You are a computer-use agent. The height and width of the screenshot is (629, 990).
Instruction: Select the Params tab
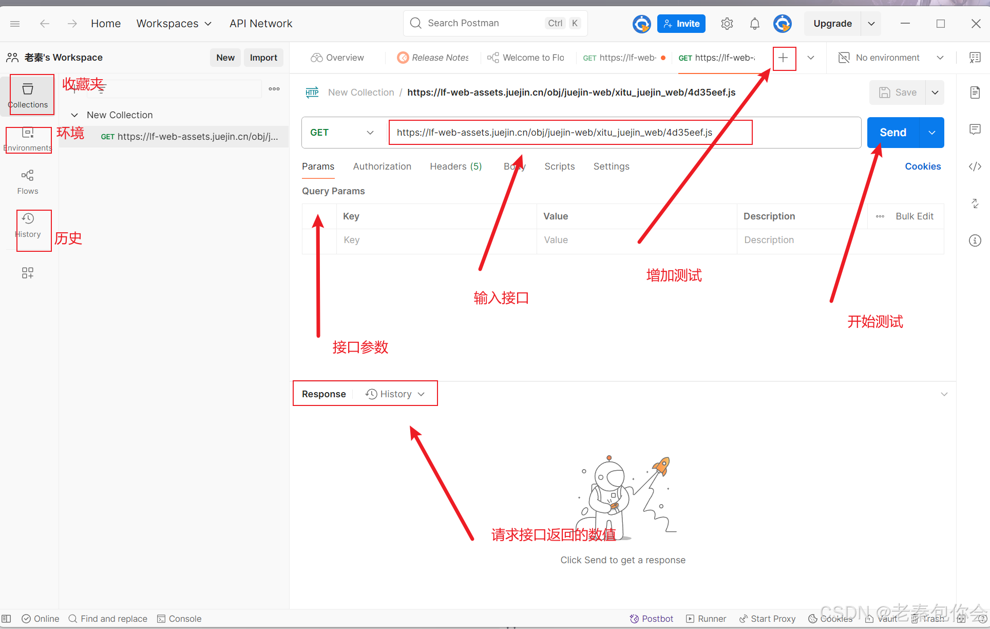coord(318,166)
